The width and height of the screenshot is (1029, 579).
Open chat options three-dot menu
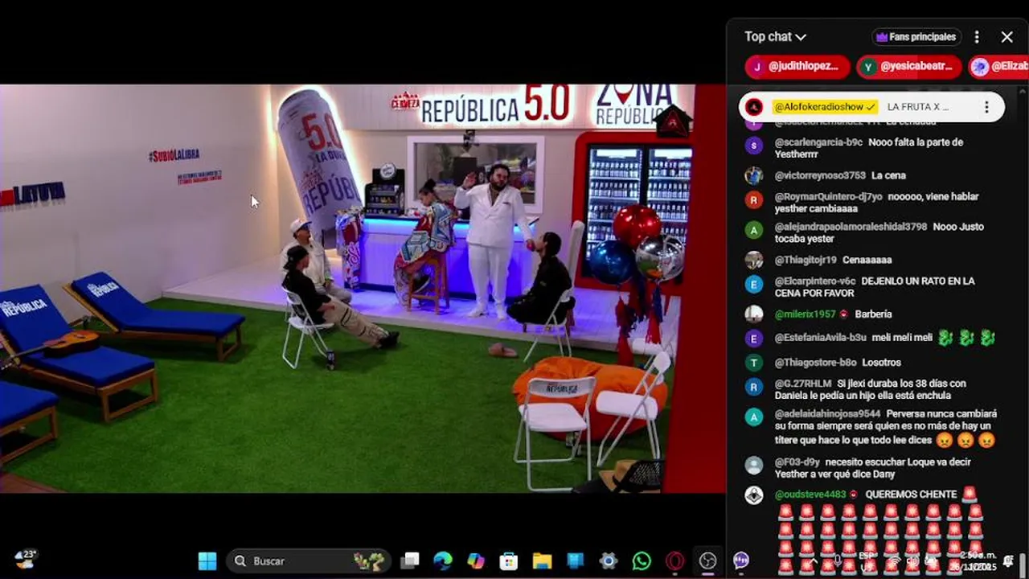pos(977,37)
